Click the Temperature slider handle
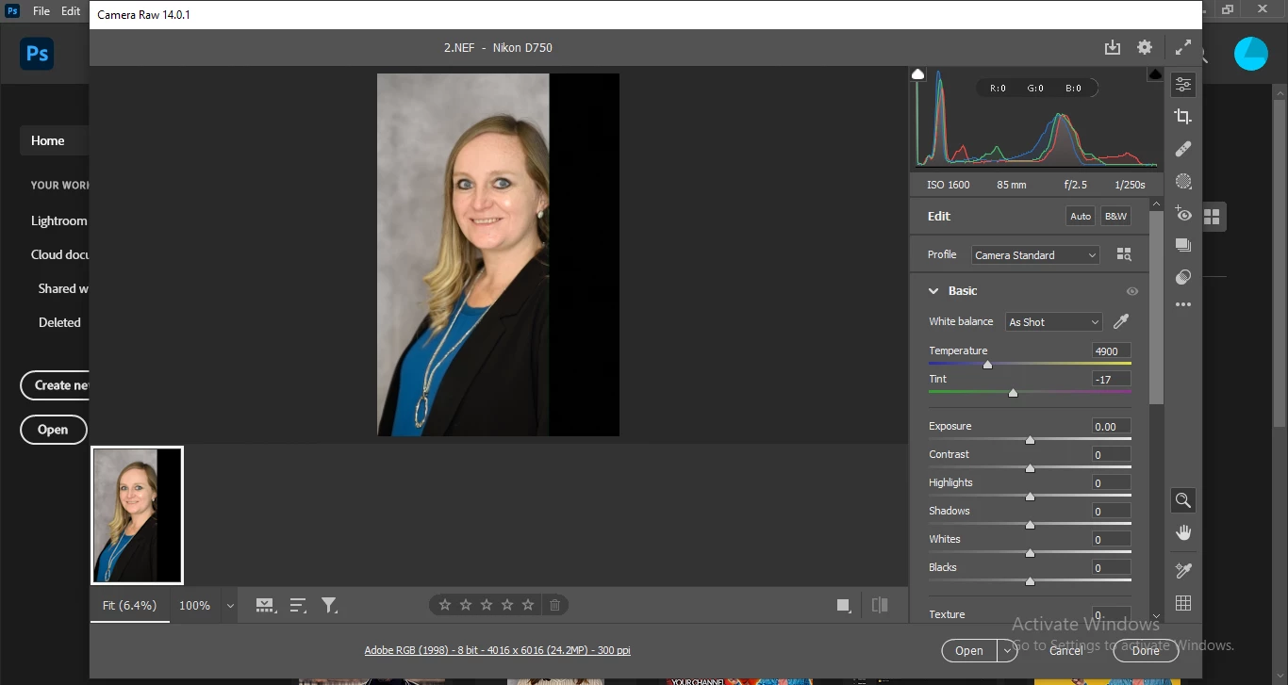 [987, 365]
